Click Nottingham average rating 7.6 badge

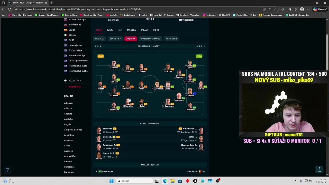(199, 56)
